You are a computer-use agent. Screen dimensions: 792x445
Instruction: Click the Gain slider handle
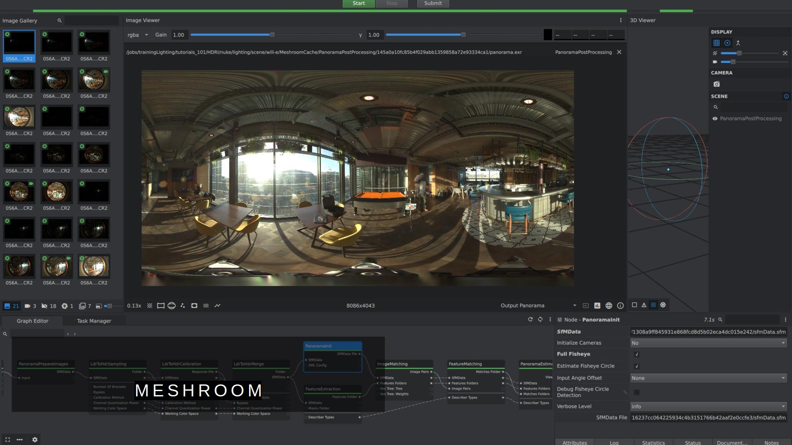pos(272,35)
